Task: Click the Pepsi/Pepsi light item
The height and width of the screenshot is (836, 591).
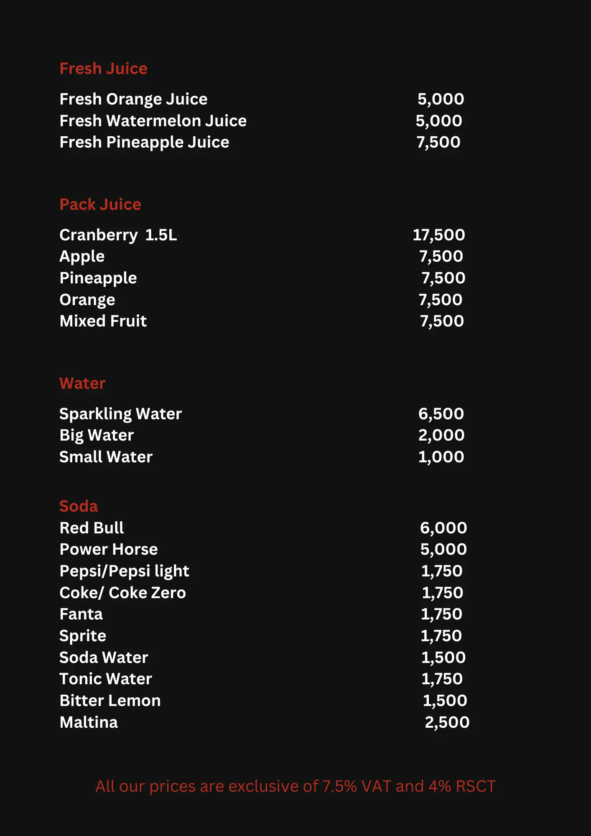Action: tap(124, 571)
